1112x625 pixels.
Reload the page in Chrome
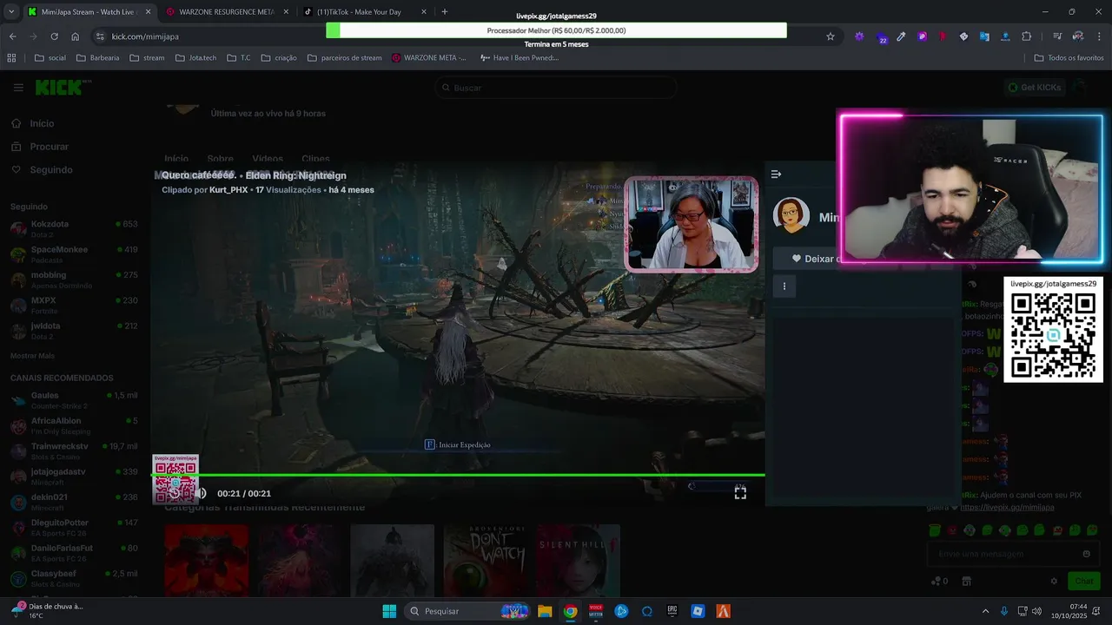54,36
